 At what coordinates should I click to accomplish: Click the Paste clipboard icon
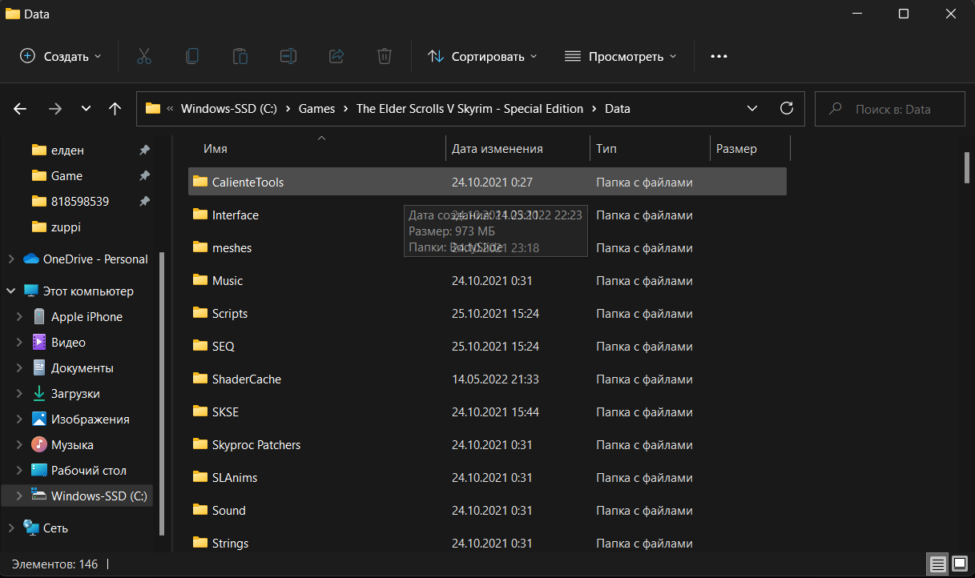point(240,56)
